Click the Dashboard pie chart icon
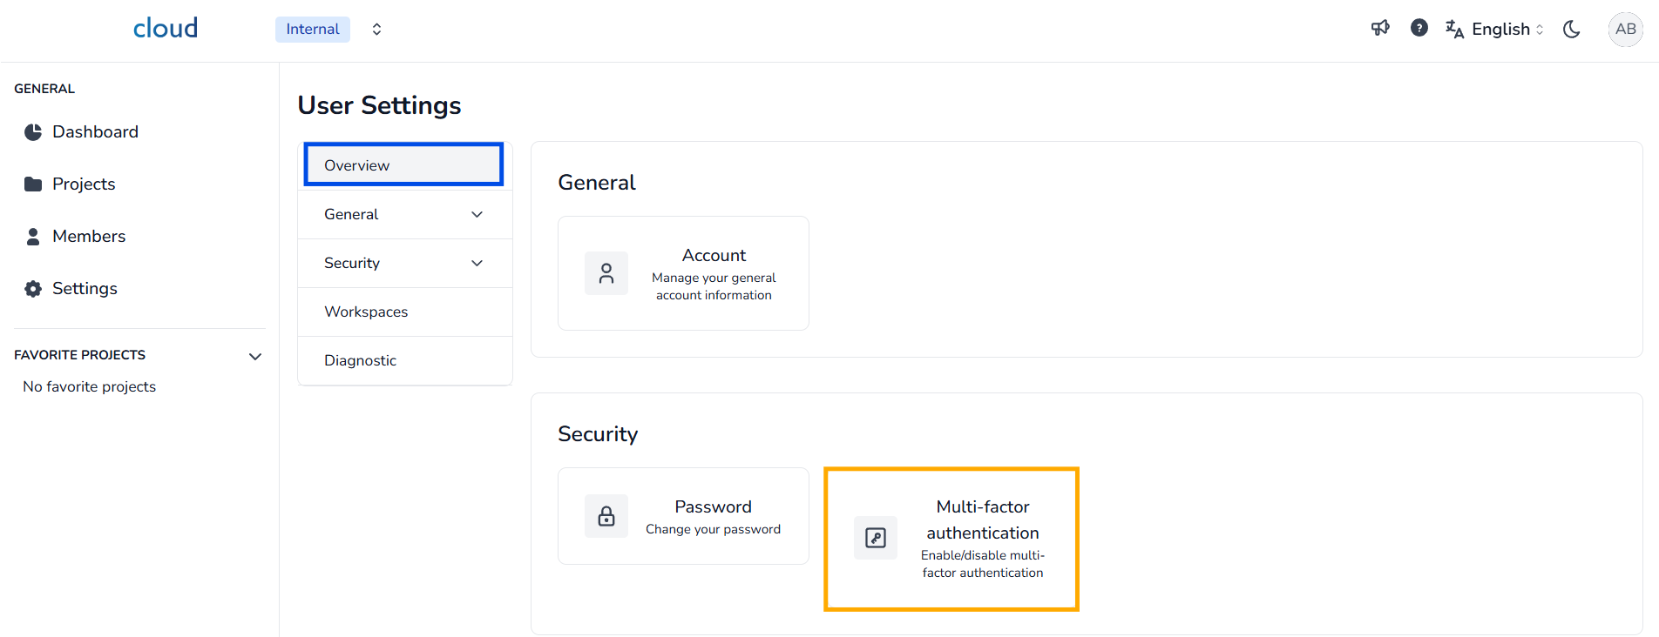 pyautogui.click(x=33, y=132)
